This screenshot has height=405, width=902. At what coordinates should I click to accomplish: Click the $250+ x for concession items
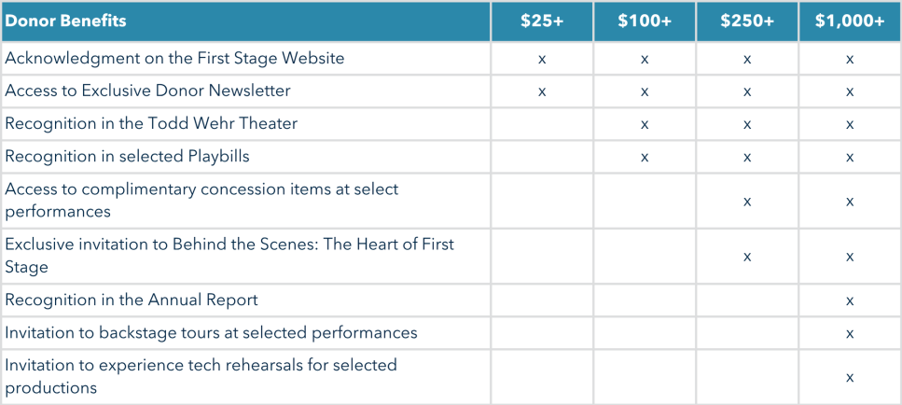pos(747,202)
